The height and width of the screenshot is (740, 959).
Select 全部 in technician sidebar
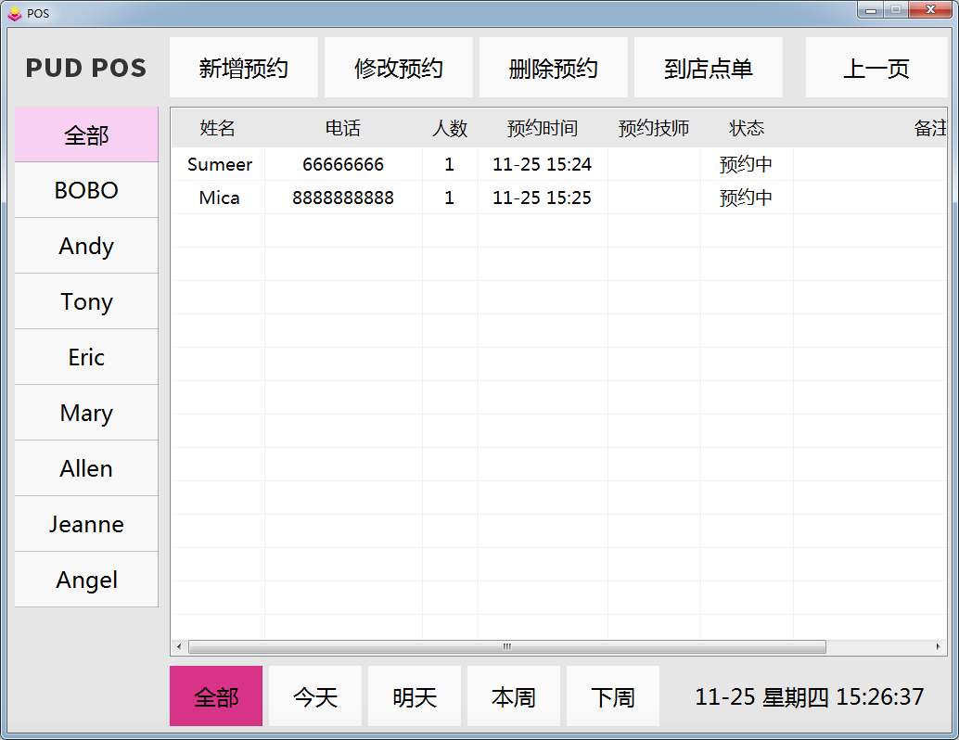pos(86,135)
